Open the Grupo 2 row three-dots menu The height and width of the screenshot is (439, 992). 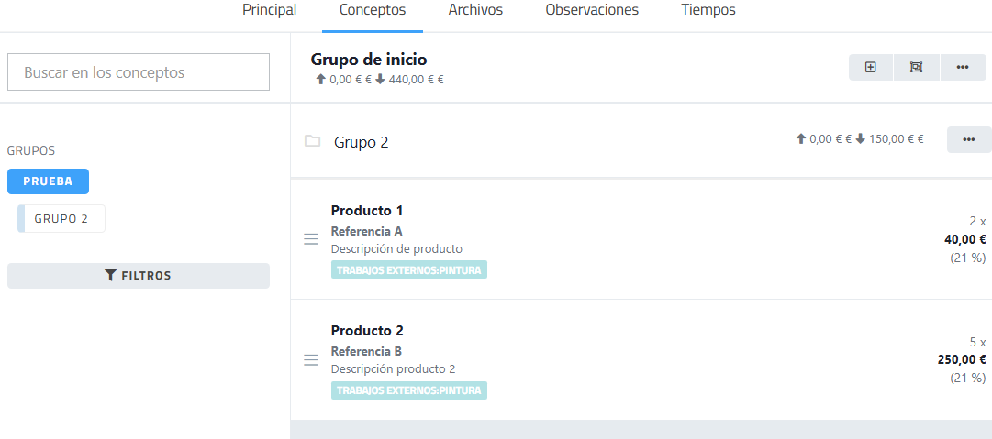(968, 139)
